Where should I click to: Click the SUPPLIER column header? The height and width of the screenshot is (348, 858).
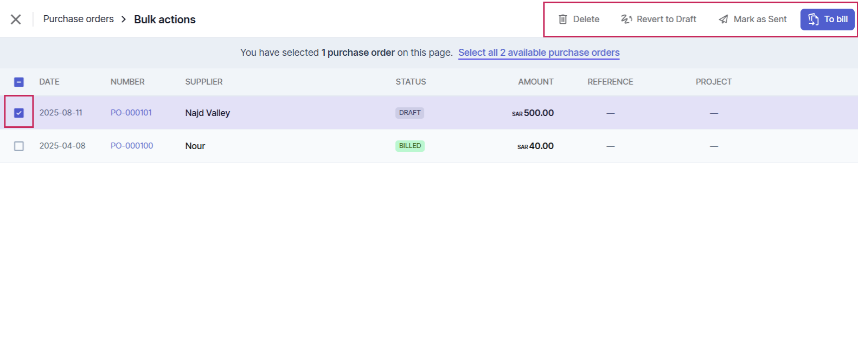pyautogui.click(x=204, y=82)
